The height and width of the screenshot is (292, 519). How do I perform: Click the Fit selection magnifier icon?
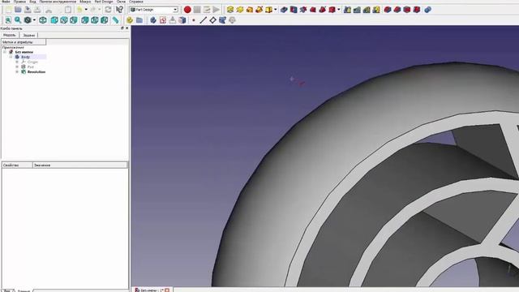18,20
